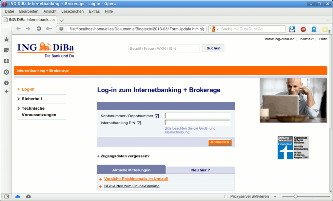Open the blue ghost extension icon
The image size is (333, 201).
point(314,29)
